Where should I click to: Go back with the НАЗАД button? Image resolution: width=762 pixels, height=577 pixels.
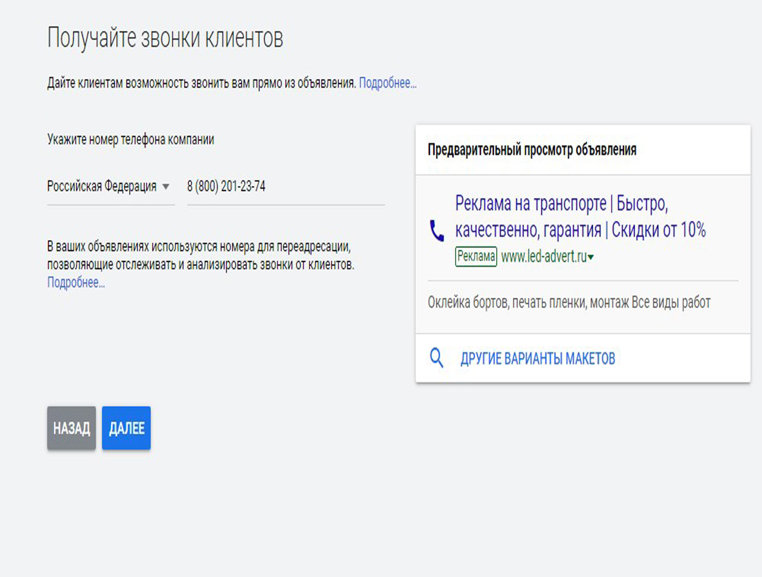pyautogui.click(x=71, y=428)
